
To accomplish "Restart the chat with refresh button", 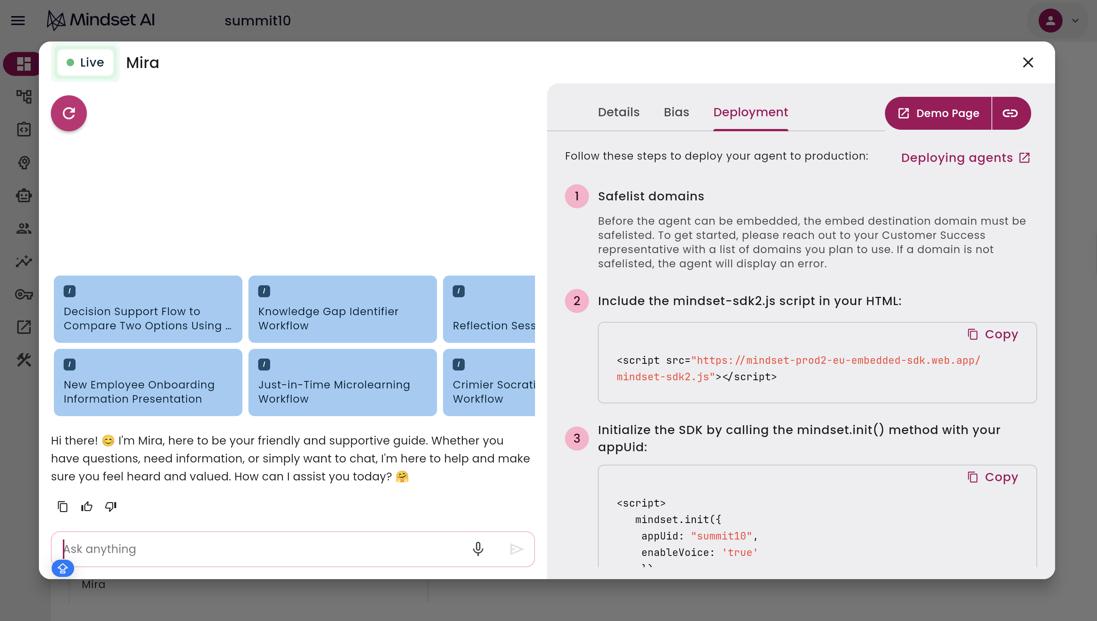I will click(69, 113).
